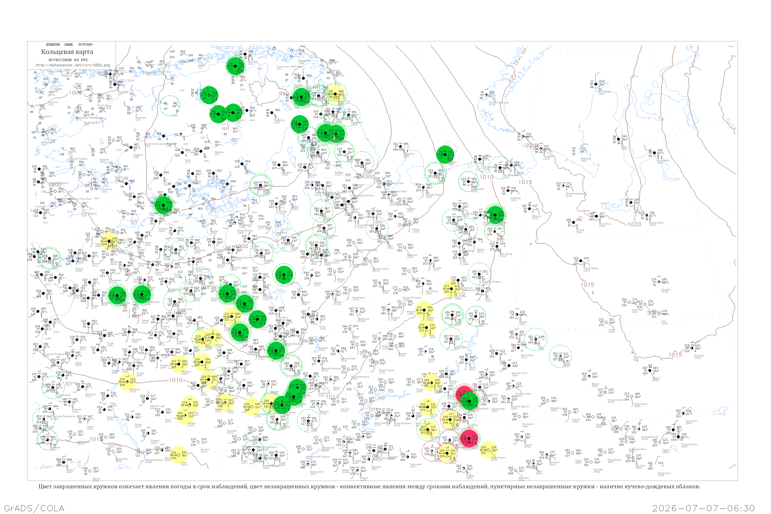Click the station label 'Сорочинск 35011'
This screenshot has width=771, height=514.
pos(416,465)
